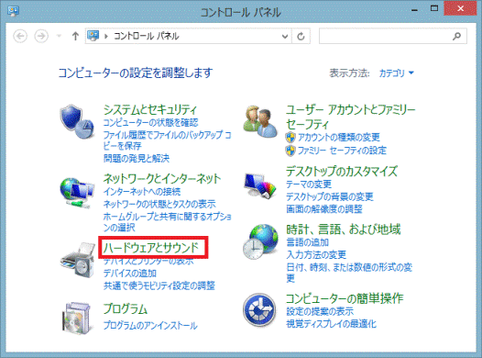The width and height of the screenshot is (482, 358).
Task: Open the Ease of Access blue icon
Action: pyautogui.click(x=259, y=309)
